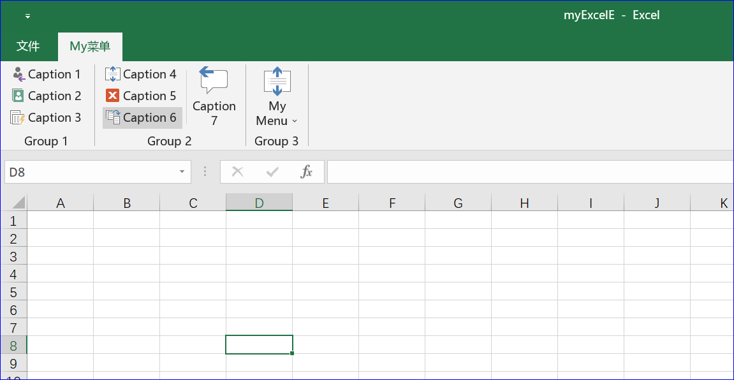Select column F header
This screenshot has height=380, width=734.
(392, 203)
